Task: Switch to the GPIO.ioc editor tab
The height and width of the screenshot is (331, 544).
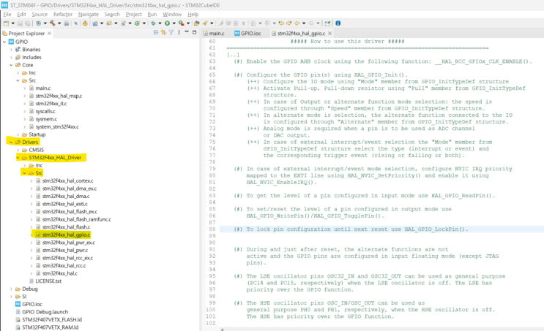Action: point(250,34)
